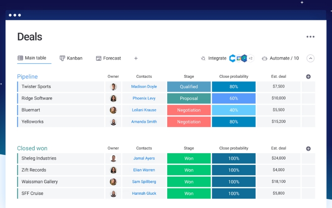Click the Automate robot icon
Image resolution: width=332 pixels, height=208 pixels.
(264, 59)
